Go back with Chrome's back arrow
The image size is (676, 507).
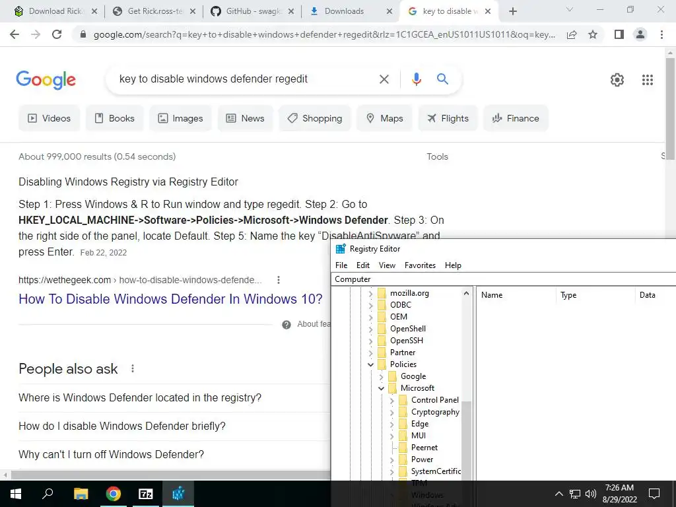(x=15, y=34)
